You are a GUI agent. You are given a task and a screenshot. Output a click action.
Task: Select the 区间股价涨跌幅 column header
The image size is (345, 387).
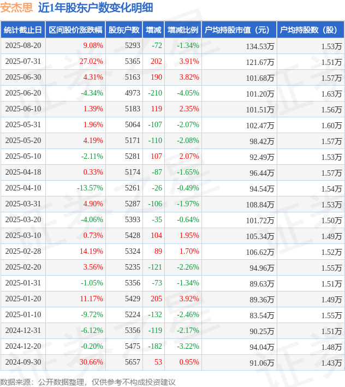[75, 30]
